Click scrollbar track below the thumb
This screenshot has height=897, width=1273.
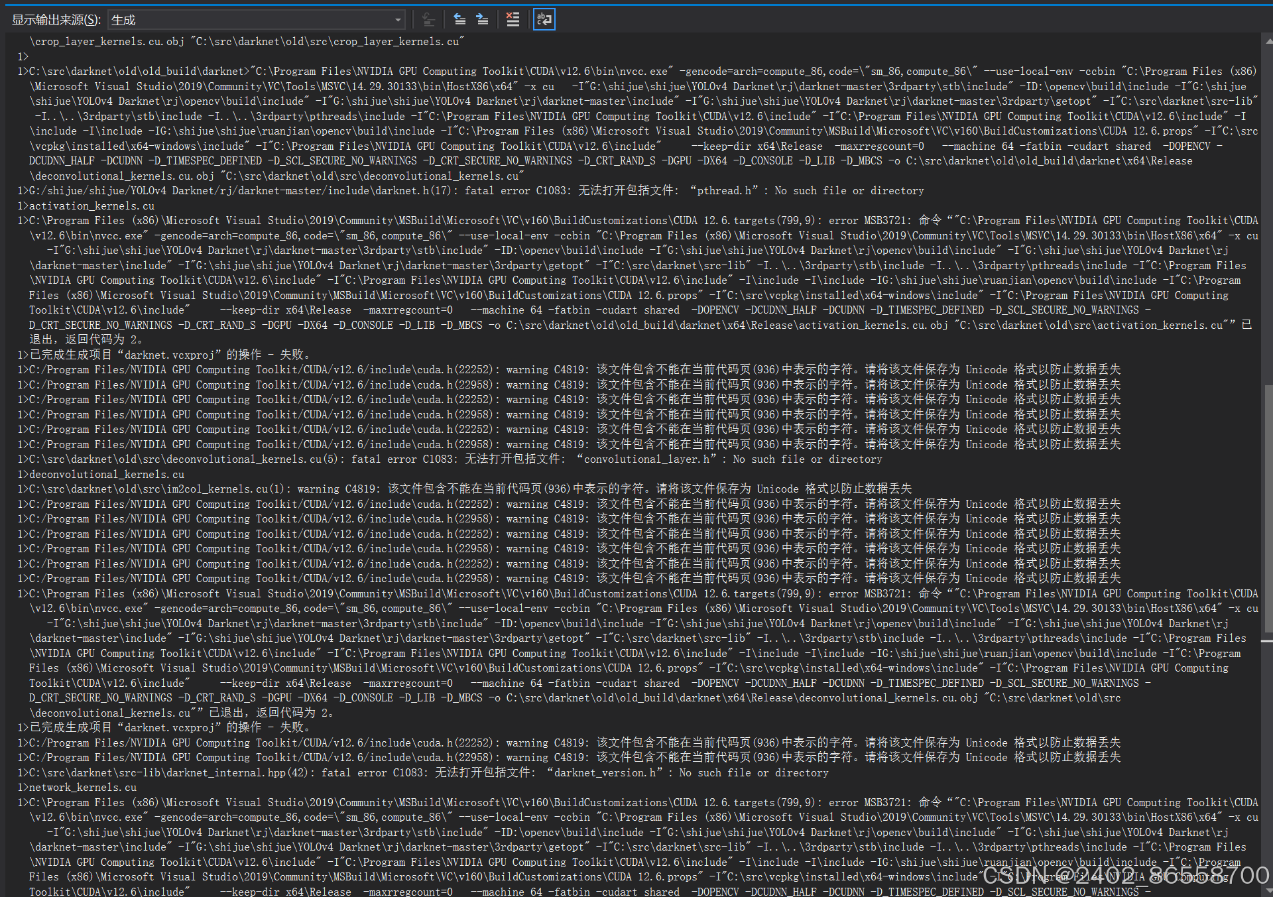[x=1268, y=762]
